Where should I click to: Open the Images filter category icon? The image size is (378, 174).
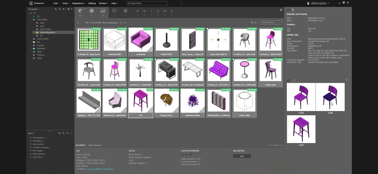[103, 11]
